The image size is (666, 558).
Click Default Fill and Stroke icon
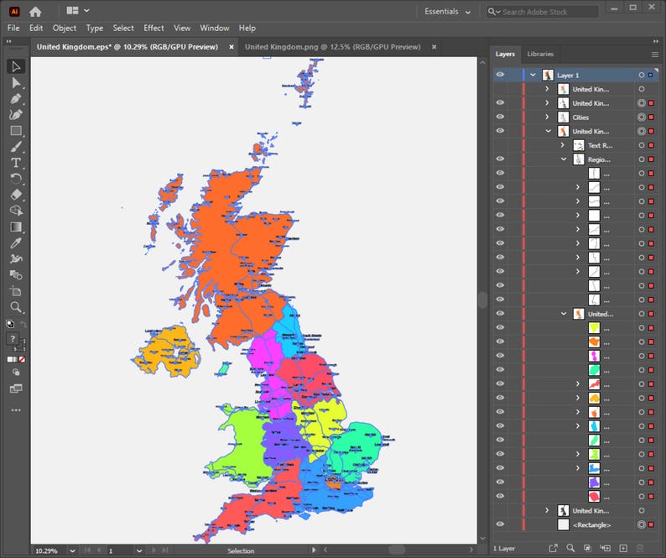10,324
